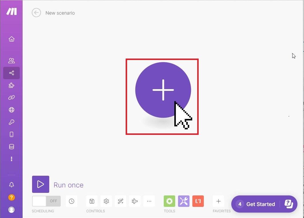Toggle the Scheduling OFF switch

point(46,201)
